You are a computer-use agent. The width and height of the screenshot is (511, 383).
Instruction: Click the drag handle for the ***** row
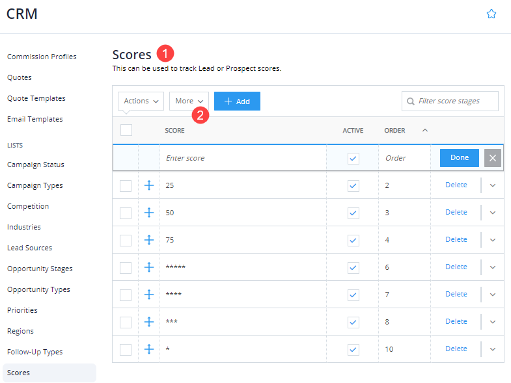coord(149,267)
